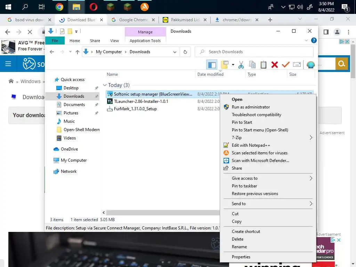Image resolution: width=356 pixels, height=267 pixels.
Task: Select FurMark_1.31.0.0_Setup file
Action: click(x=135, y=109)
